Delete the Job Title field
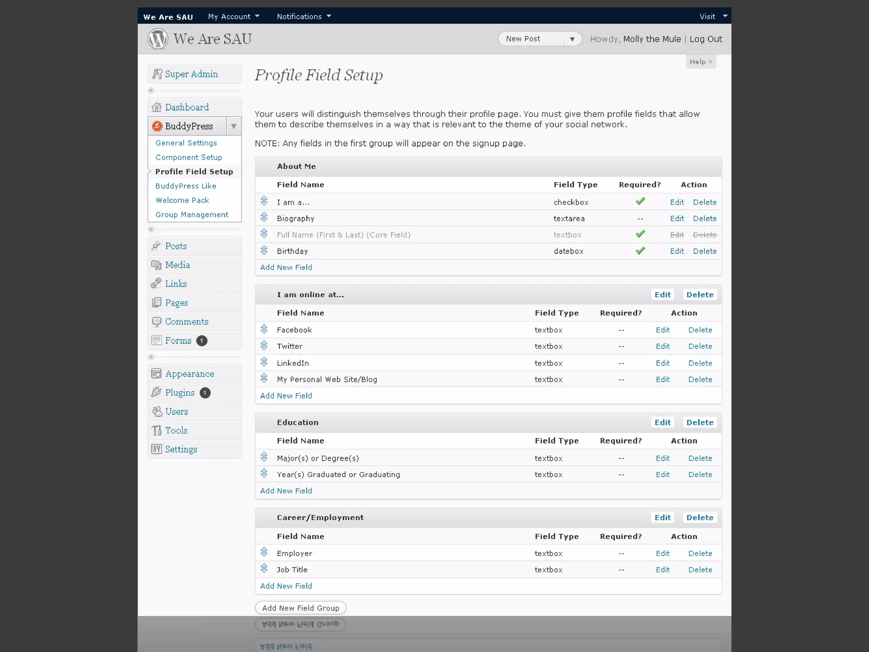Viewport: 869px width, 652px height. [x=700, y=570]
